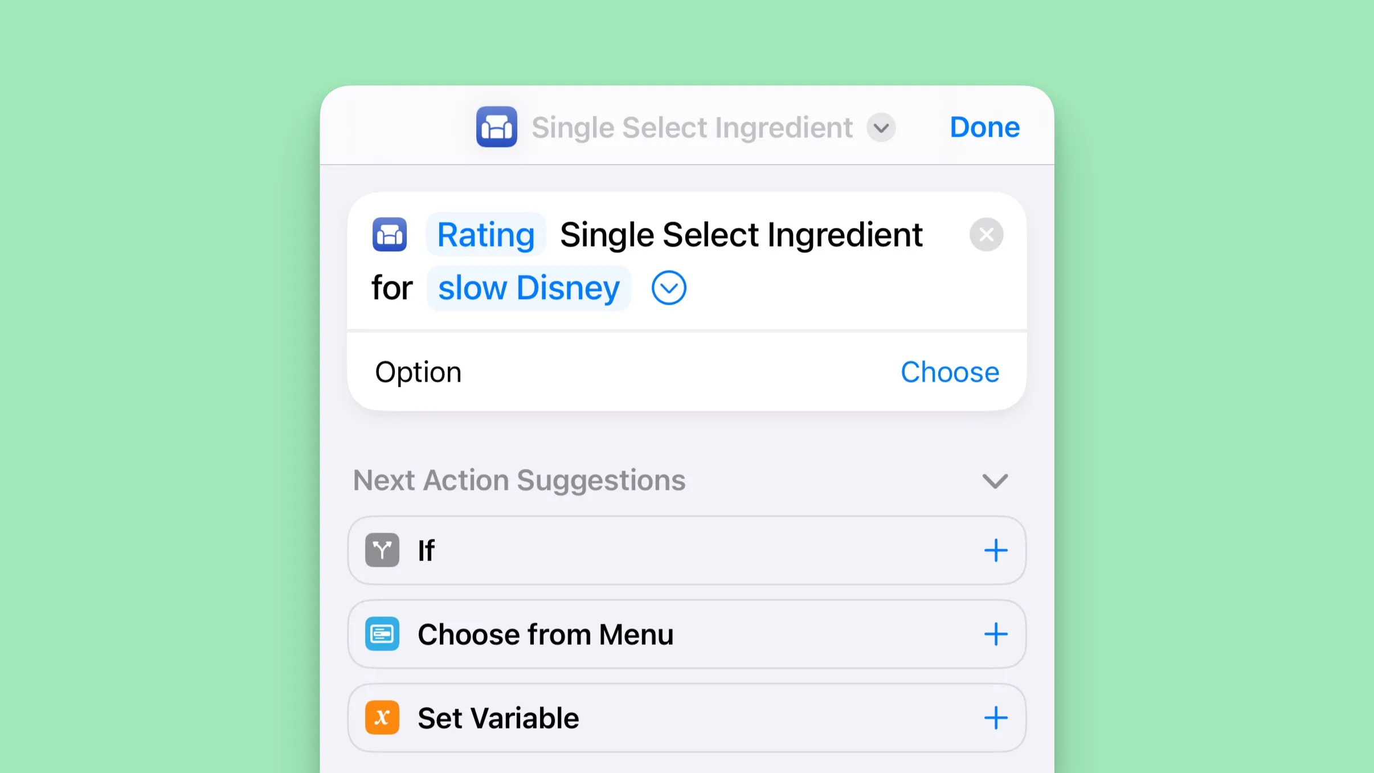Select the Rating parameter token
Viewport: 1374px width, 773px height.
[x=485, y=234]
